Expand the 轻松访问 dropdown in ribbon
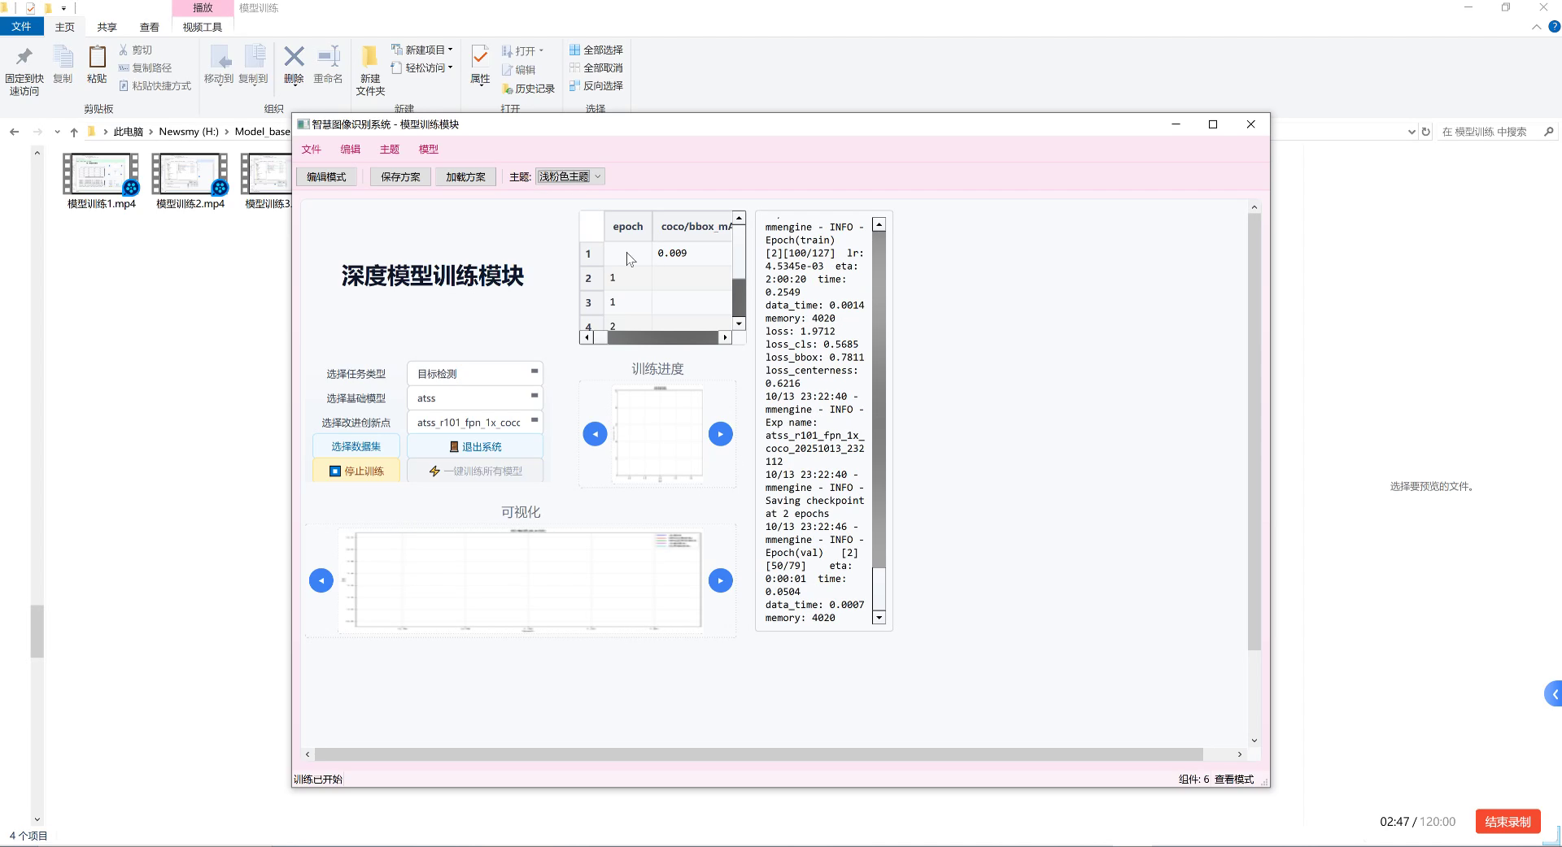This screenshot has width=1562, height=847. (x=450, y=67)
